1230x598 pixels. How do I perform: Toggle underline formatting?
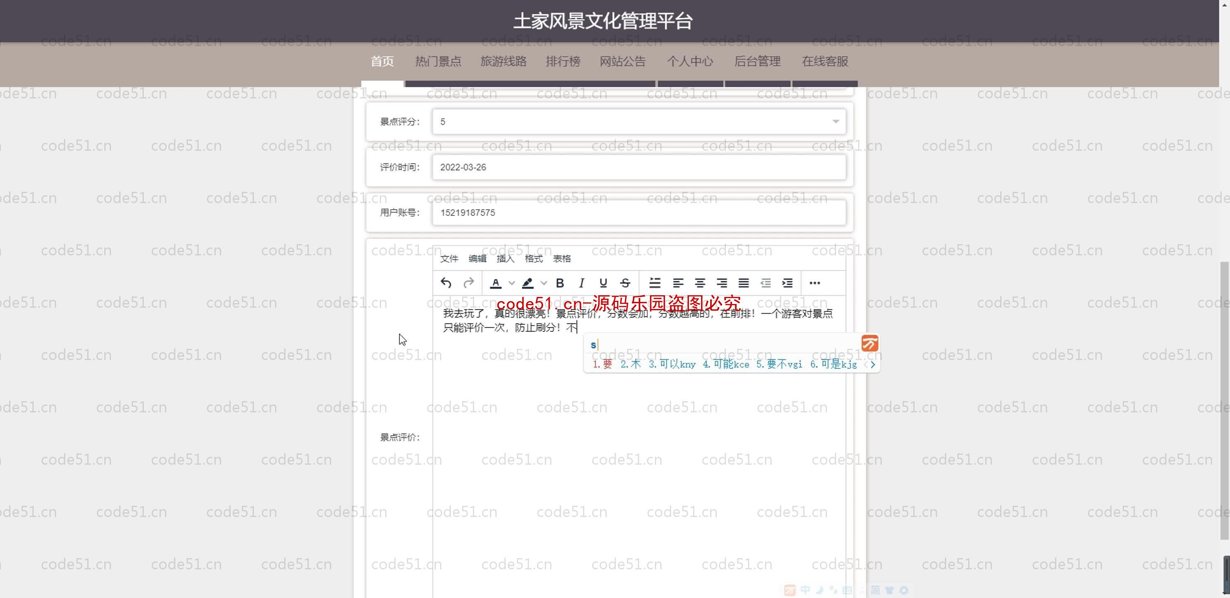[603, 283]
